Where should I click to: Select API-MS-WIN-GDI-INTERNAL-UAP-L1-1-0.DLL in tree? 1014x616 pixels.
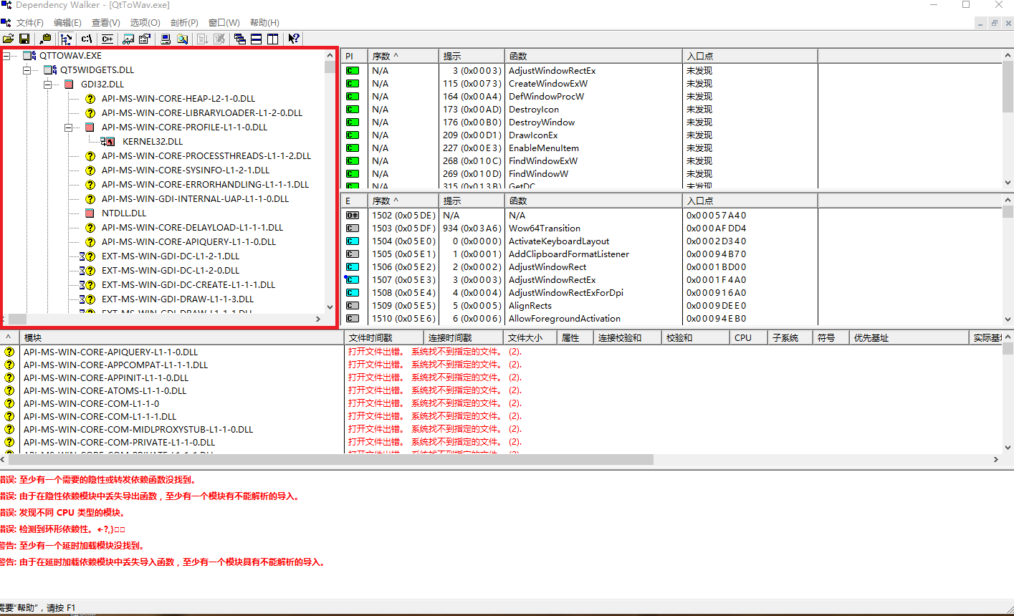pos(195,198)
